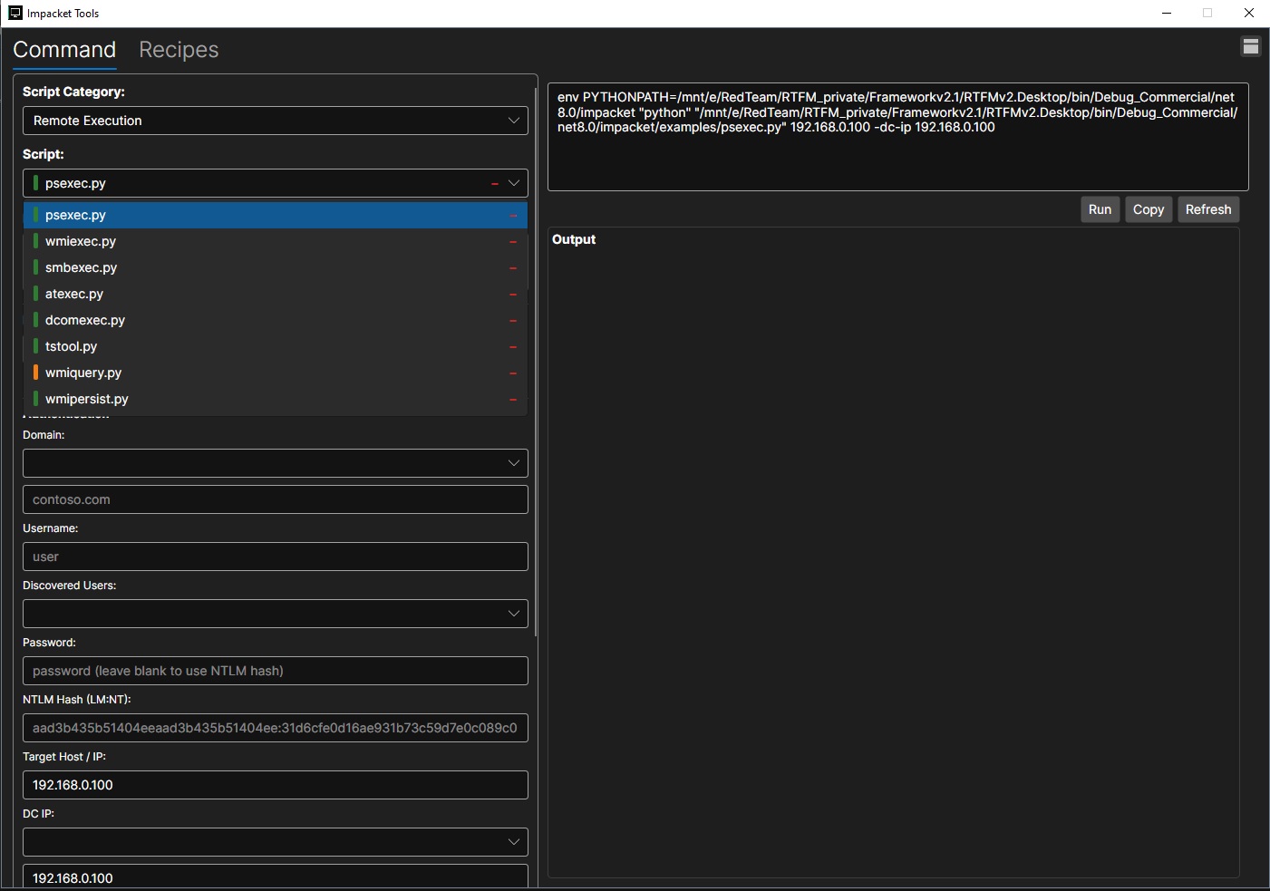
Task: Click the panel layout icon at top right
Action: (1251, 47)
